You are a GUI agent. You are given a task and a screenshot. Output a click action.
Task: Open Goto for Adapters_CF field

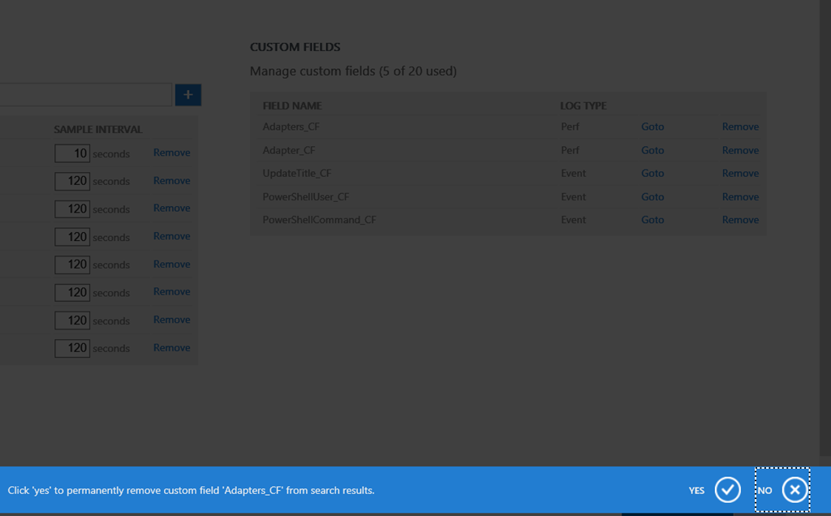pos(652,127)
